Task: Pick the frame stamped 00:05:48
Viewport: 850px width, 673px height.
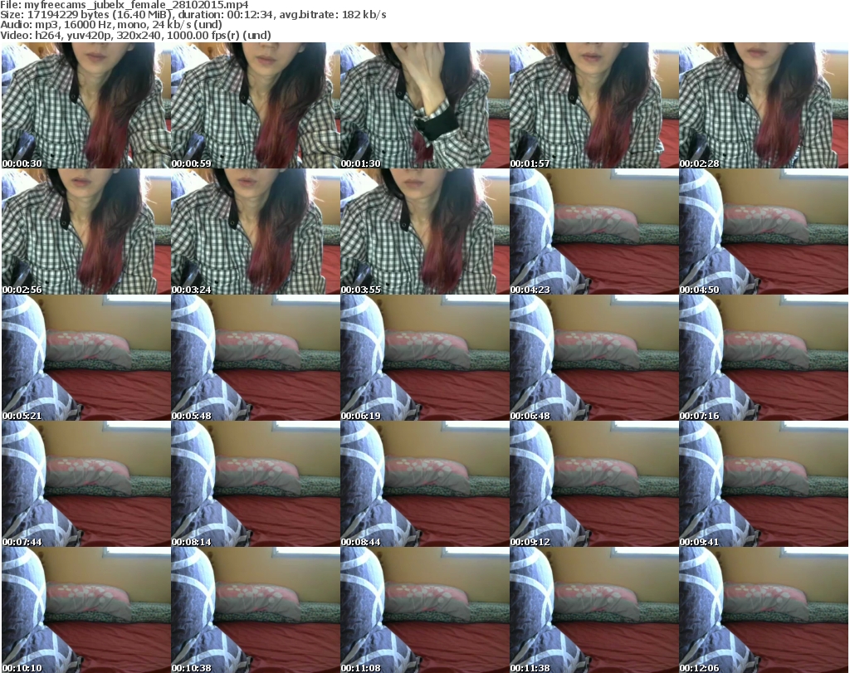Action: (256, 358)
